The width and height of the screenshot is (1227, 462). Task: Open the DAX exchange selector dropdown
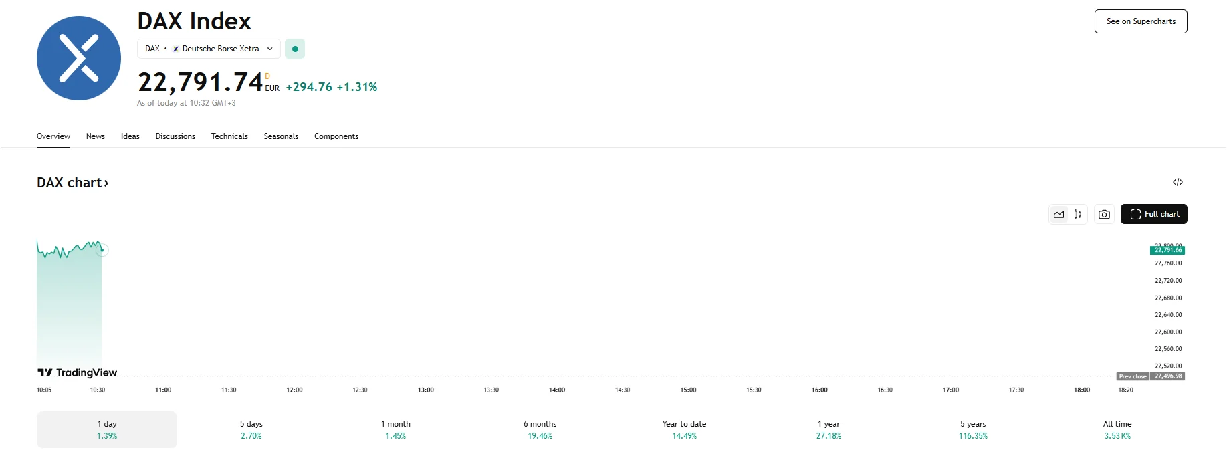pos(209,49)
